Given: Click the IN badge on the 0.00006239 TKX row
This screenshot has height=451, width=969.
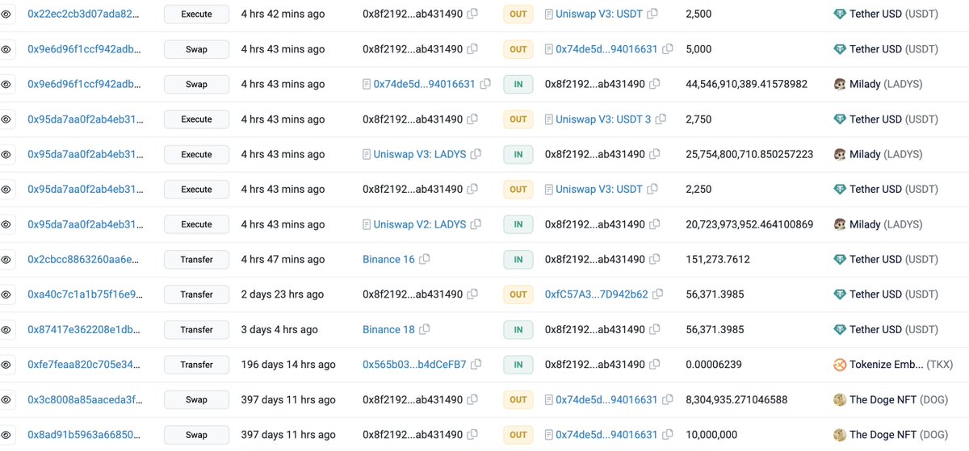Looking at the screenshot, I should coord(518,365).
